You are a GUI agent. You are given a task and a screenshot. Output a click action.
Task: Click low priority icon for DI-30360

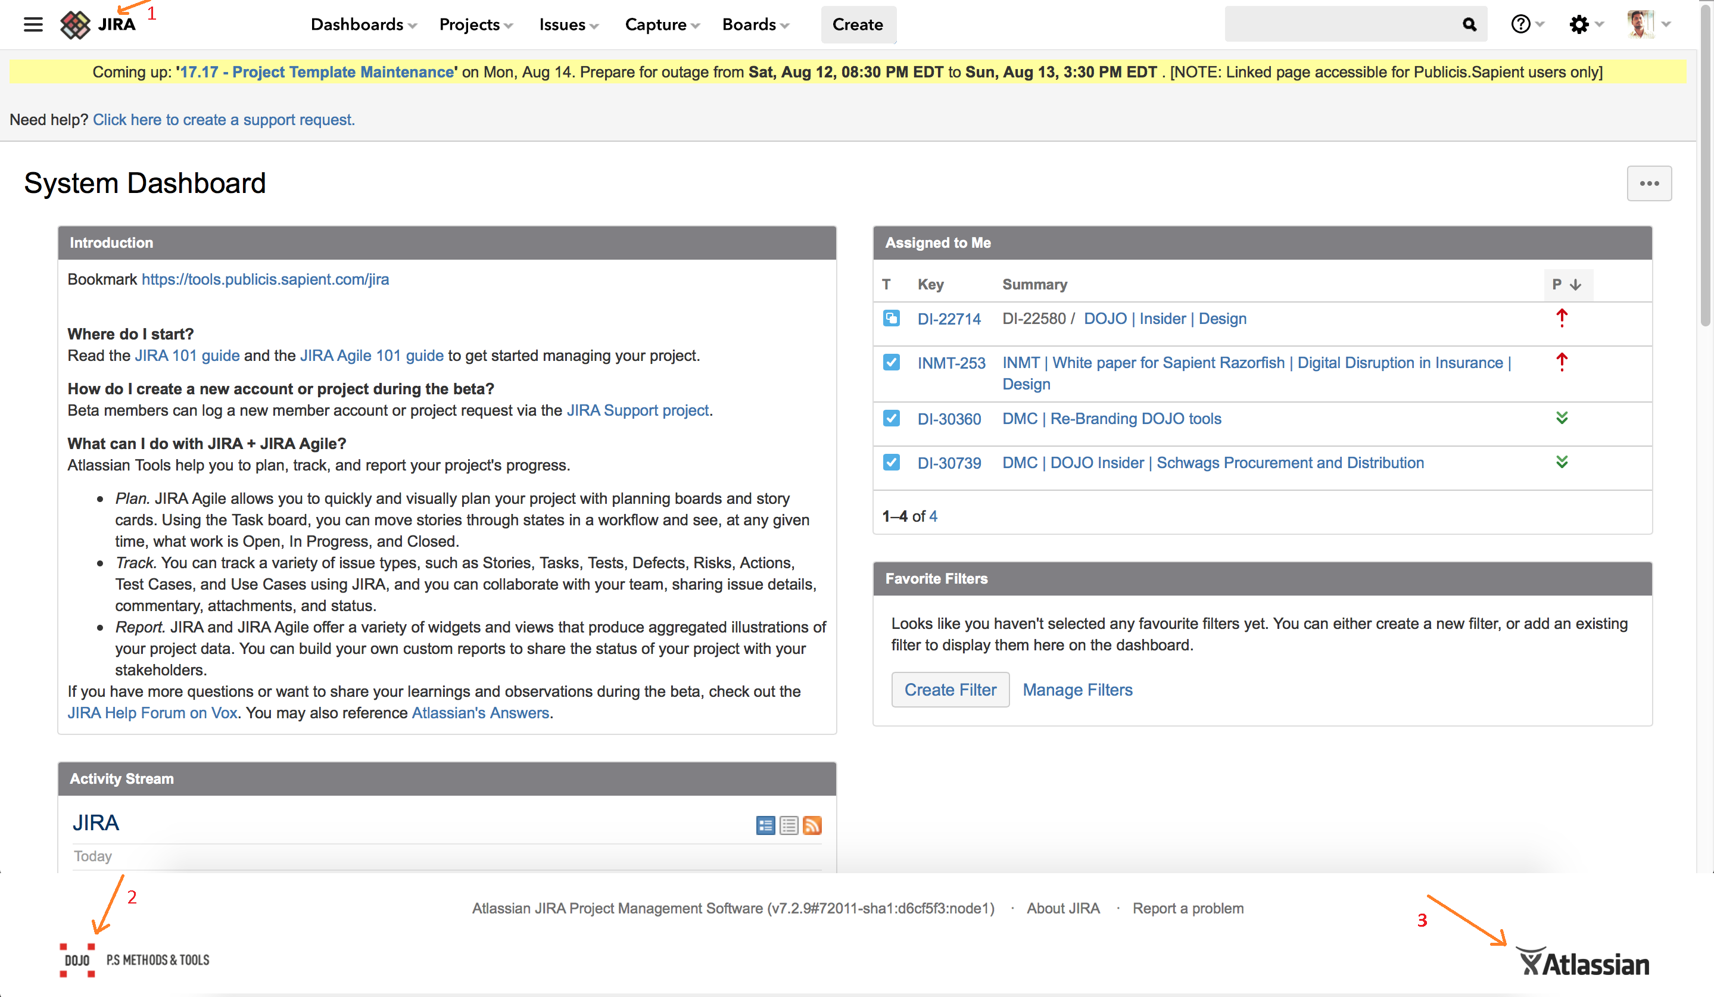pos(1562,418)
